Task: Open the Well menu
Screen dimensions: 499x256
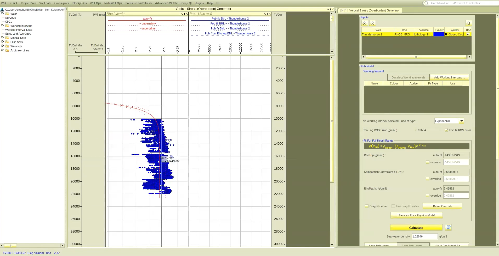Action: tap(4, 3)
